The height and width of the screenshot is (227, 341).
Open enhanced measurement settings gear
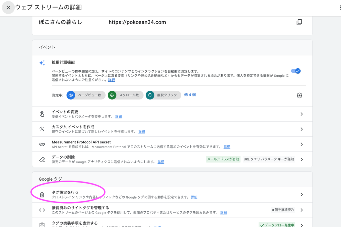pyautogui.click(x=299, y=95)
